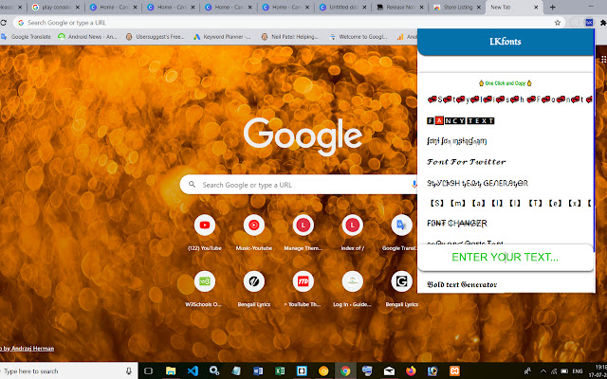Open Microsoft Excel from the taskbar
Screen dimensions: 607x379
[x=280, y=370]
